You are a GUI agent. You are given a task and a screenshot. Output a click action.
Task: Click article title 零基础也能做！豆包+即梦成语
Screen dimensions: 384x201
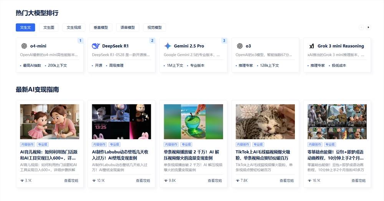point(336,155)
